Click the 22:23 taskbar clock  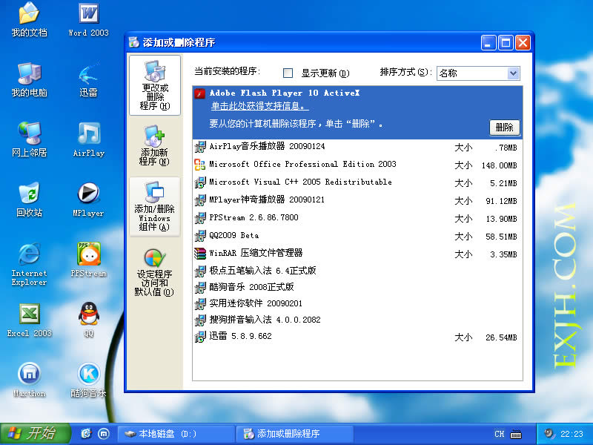(572, 434)
